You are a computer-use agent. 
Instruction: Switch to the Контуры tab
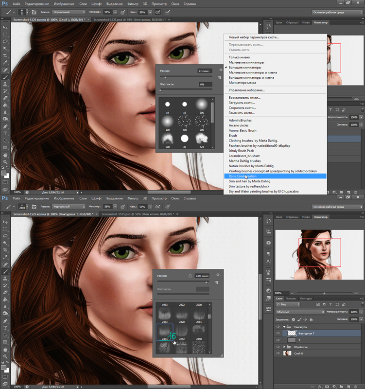(x=306, y=299)
